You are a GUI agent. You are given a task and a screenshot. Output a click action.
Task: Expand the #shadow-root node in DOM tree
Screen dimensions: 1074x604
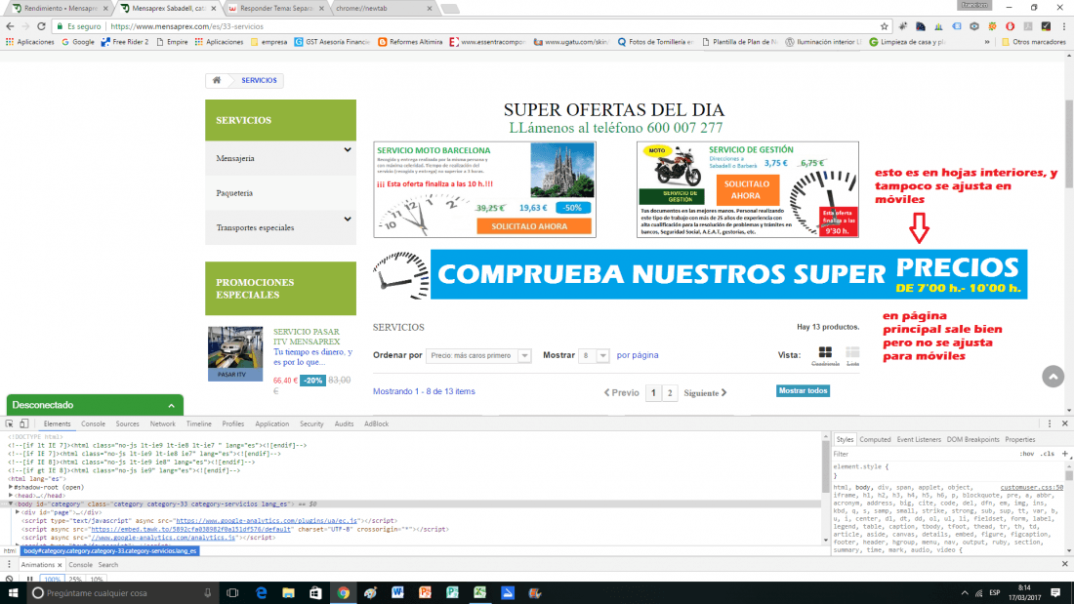click(x=11, y=487)
